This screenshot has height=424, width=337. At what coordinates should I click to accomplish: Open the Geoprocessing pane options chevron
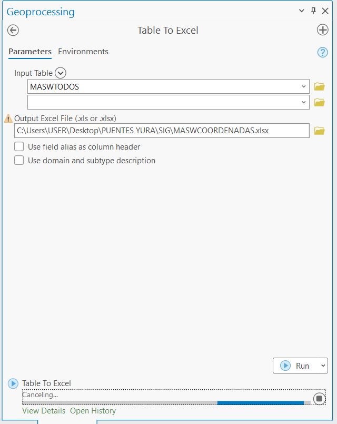[x=301, y=11]
